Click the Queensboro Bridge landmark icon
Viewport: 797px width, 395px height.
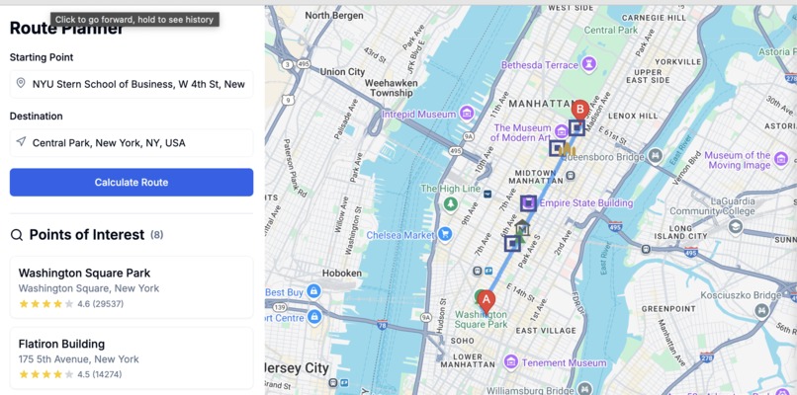click(x=656, y=156)
